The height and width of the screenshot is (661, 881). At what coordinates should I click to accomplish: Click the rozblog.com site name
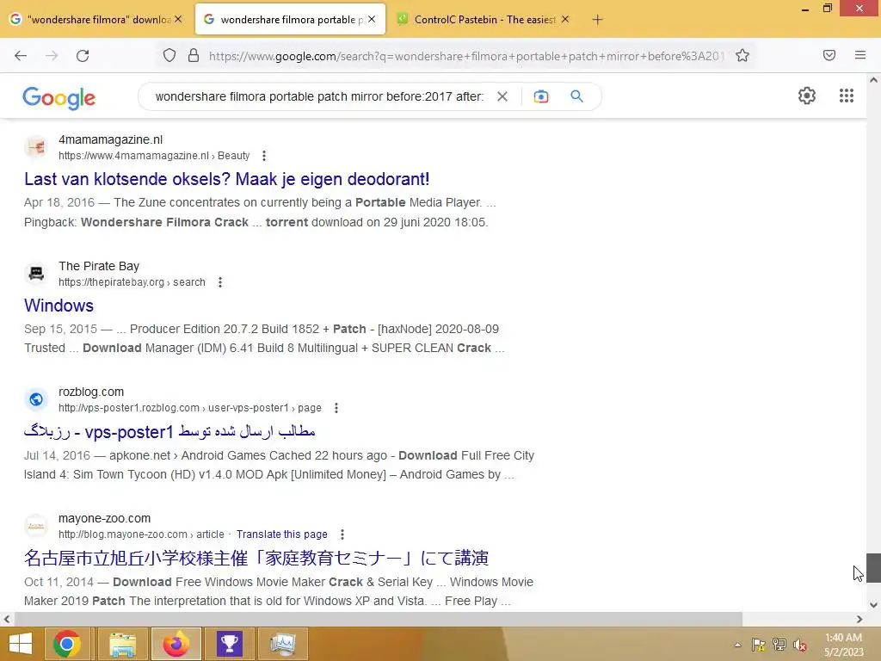click(91, 392)
